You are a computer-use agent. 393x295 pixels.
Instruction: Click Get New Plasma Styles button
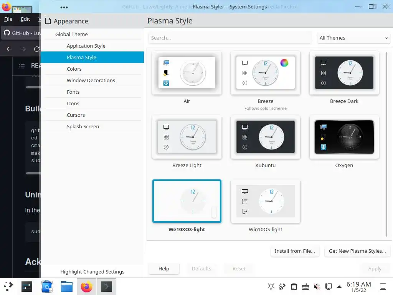357,251
